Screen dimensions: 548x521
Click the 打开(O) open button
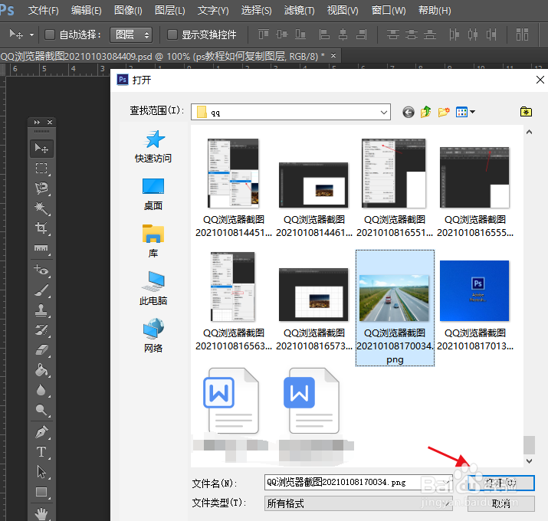click(x=501, y=483)
